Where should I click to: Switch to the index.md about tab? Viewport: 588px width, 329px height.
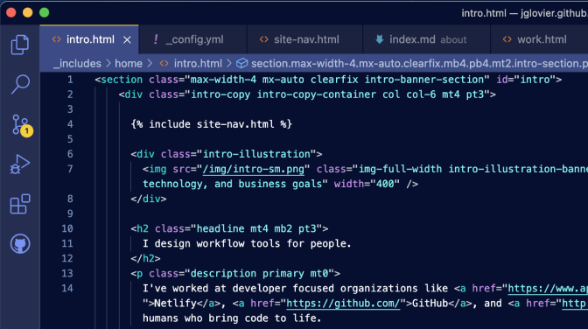coord(426,39)
